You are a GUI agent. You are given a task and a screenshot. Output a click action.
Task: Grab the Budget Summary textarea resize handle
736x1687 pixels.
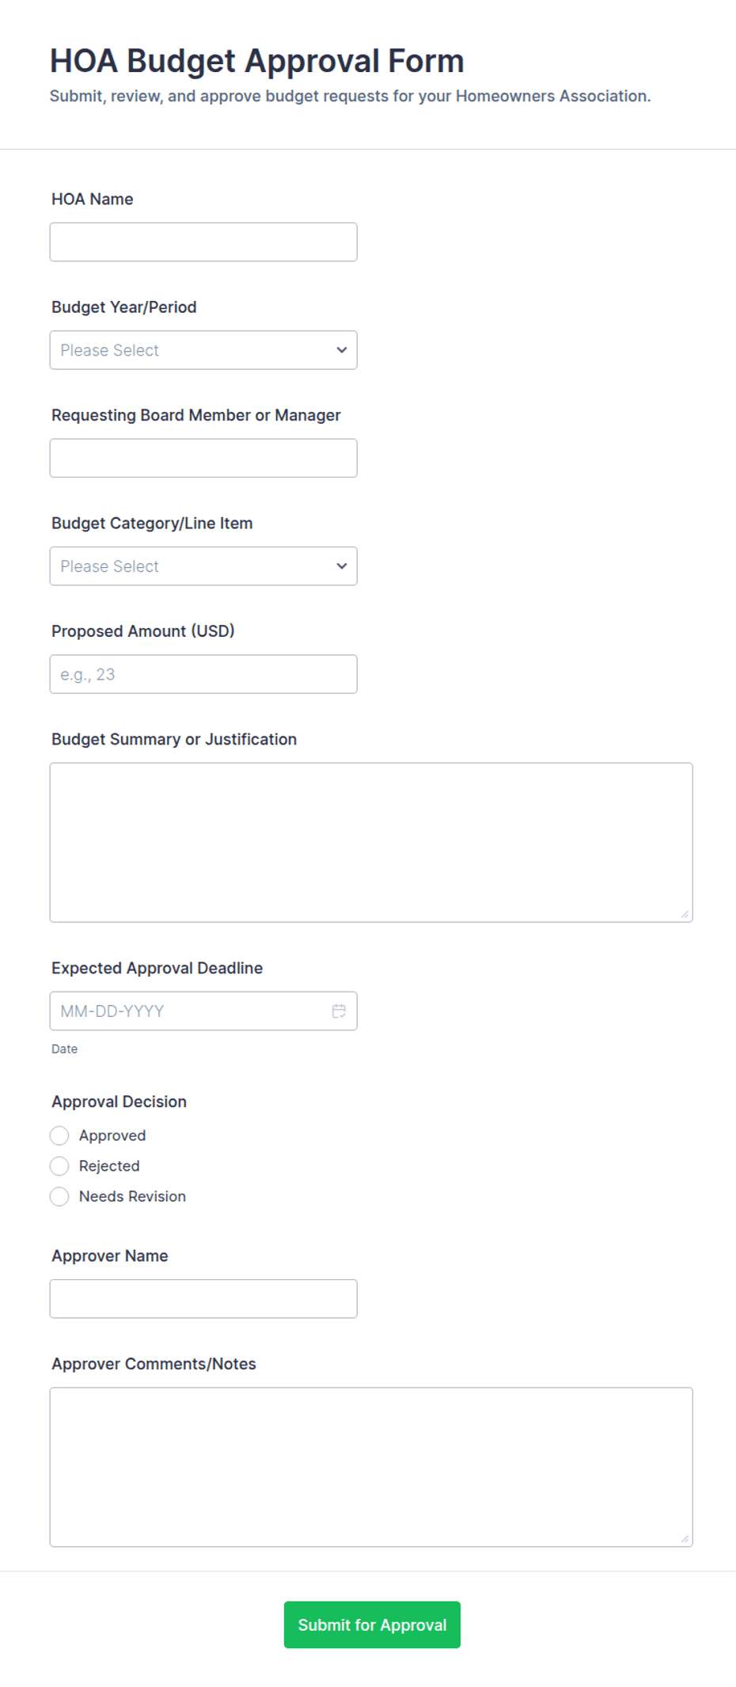tap(685, 914)
